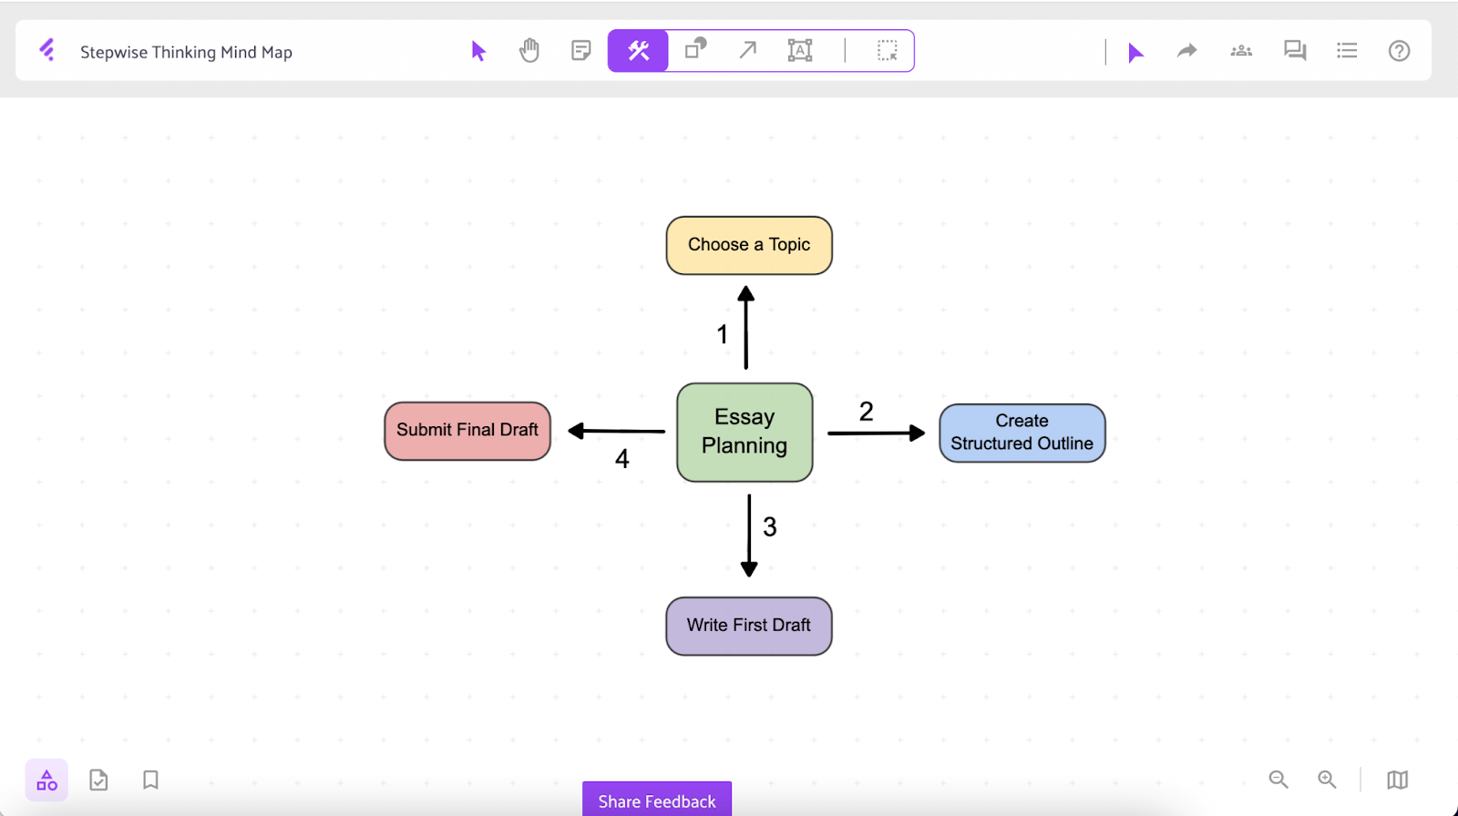Click the step label 3
The height and width of the screenshot is (816, 1458).
tap(770, 526)
